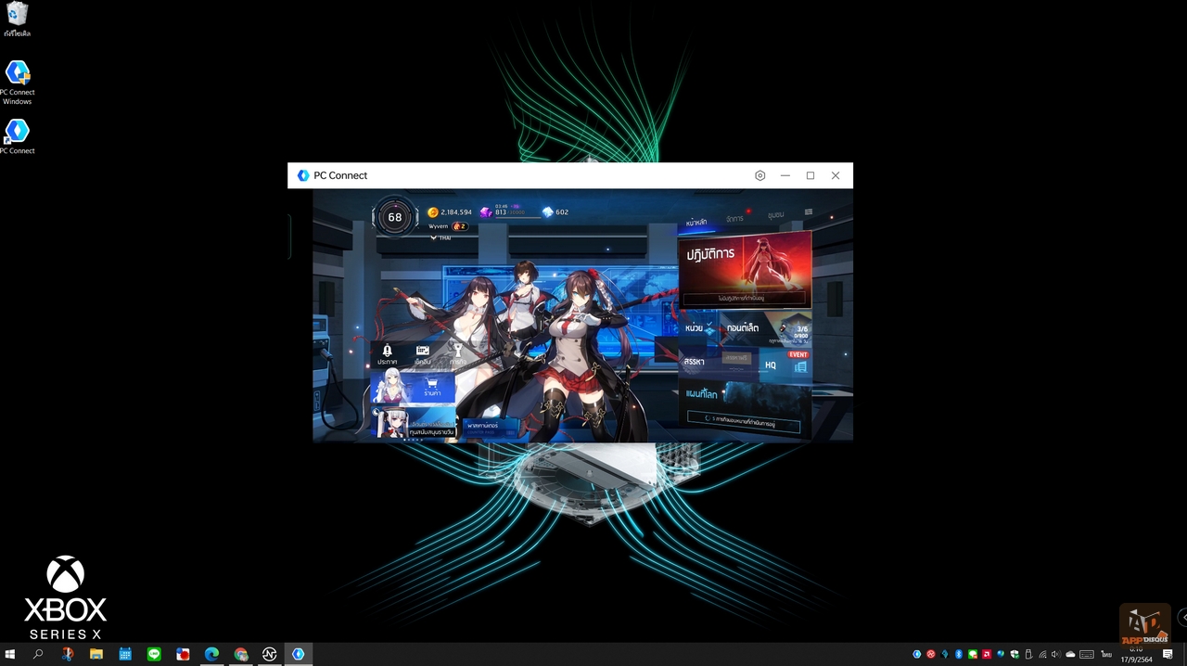Open the volume speaker tray icon
1187x666 pixels.
pos(1055,654)
